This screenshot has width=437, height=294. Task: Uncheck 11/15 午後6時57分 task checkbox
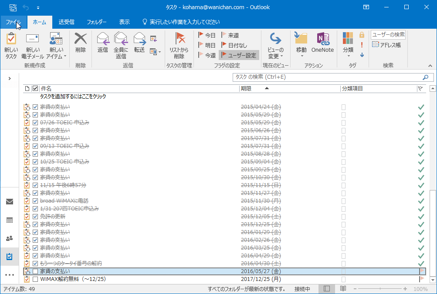35,185
